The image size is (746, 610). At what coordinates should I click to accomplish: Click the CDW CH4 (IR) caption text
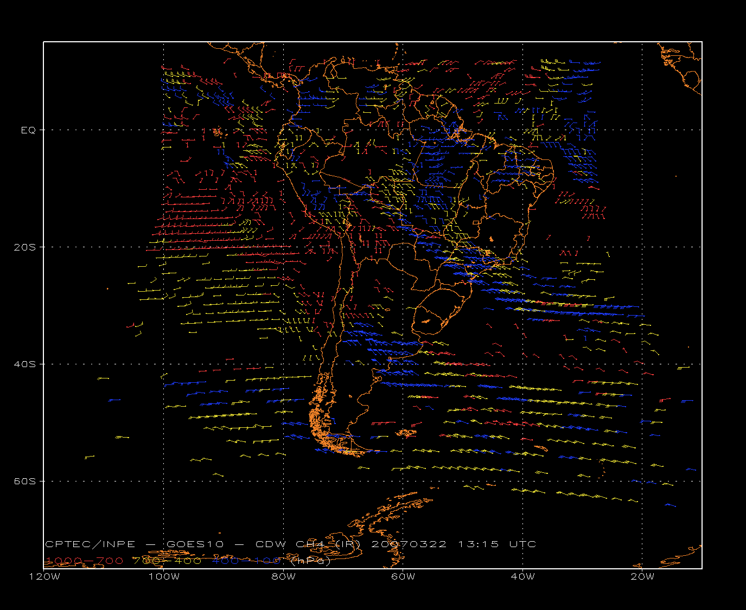pos(308,544)
